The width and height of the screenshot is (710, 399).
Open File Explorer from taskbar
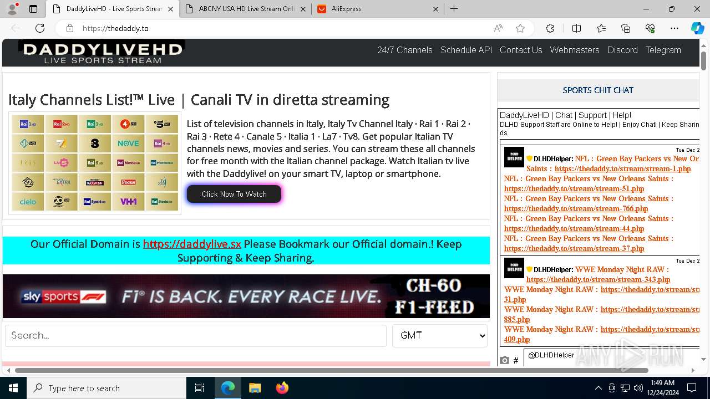tap(255, 388)
